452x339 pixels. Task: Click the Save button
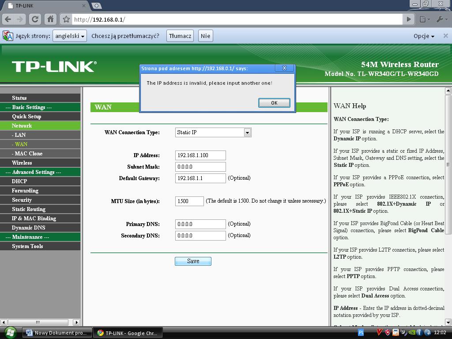pos(193,261)
